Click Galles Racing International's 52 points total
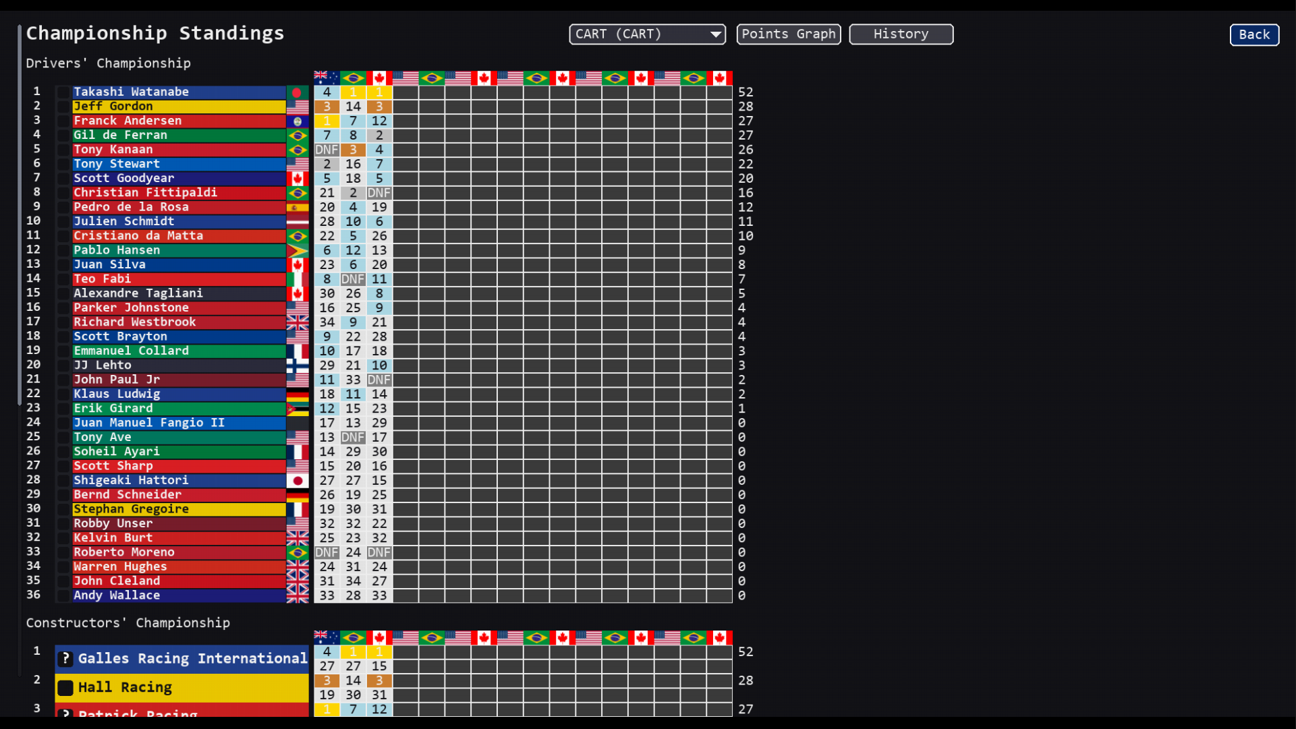1296x729 pixels. [745, 652]
